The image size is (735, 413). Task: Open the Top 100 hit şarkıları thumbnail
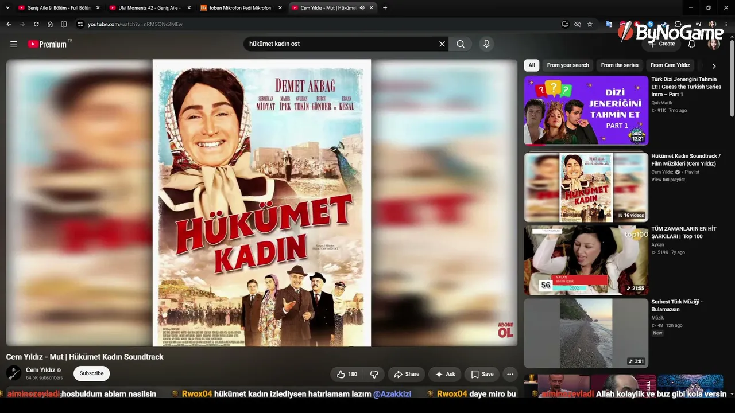pos(586,260)
